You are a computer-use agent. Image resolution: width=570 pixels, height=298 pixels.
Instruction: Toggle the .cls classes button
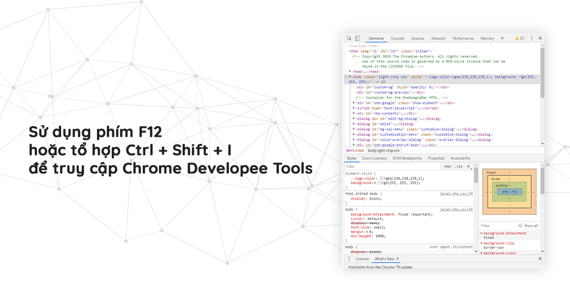click(459, 166)
